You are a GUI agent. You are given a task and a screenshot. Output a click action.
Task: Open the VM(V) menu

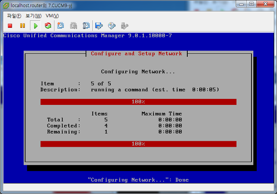(x=52, y=16)
